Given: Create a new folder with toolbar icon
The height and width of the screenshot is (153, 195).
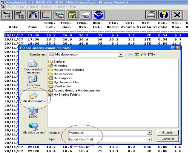Looking at the screenshot, I should [144, 54].
